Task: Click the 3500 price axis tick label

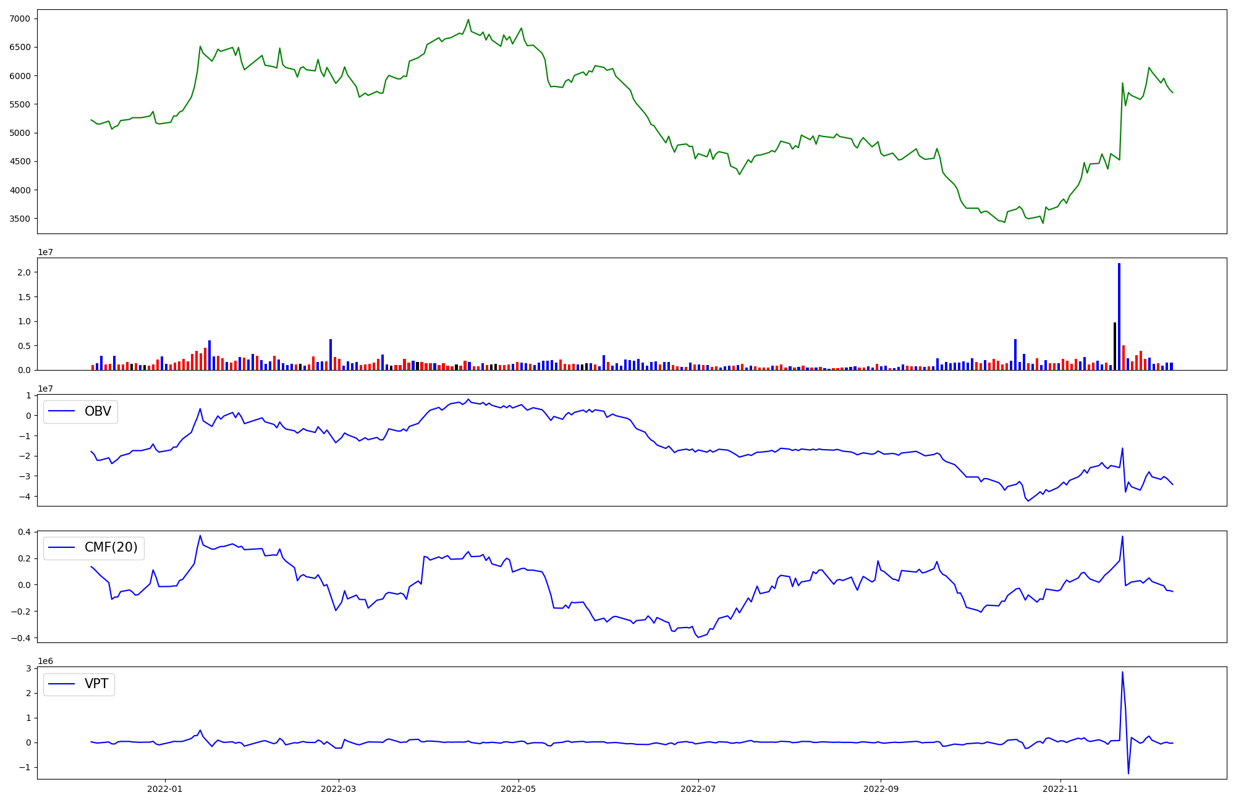Action: point(20,219)
